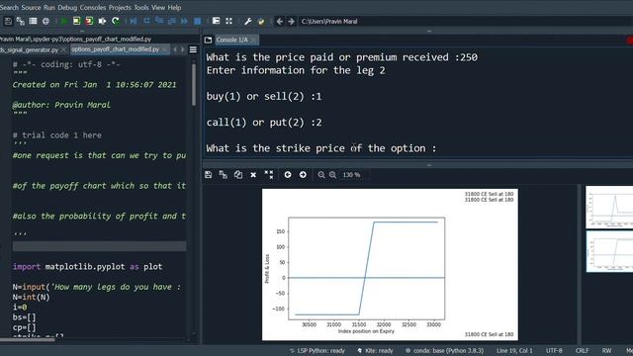Maximize the current pane via toolbar icon
633x356 pixels.
point(216,21)
